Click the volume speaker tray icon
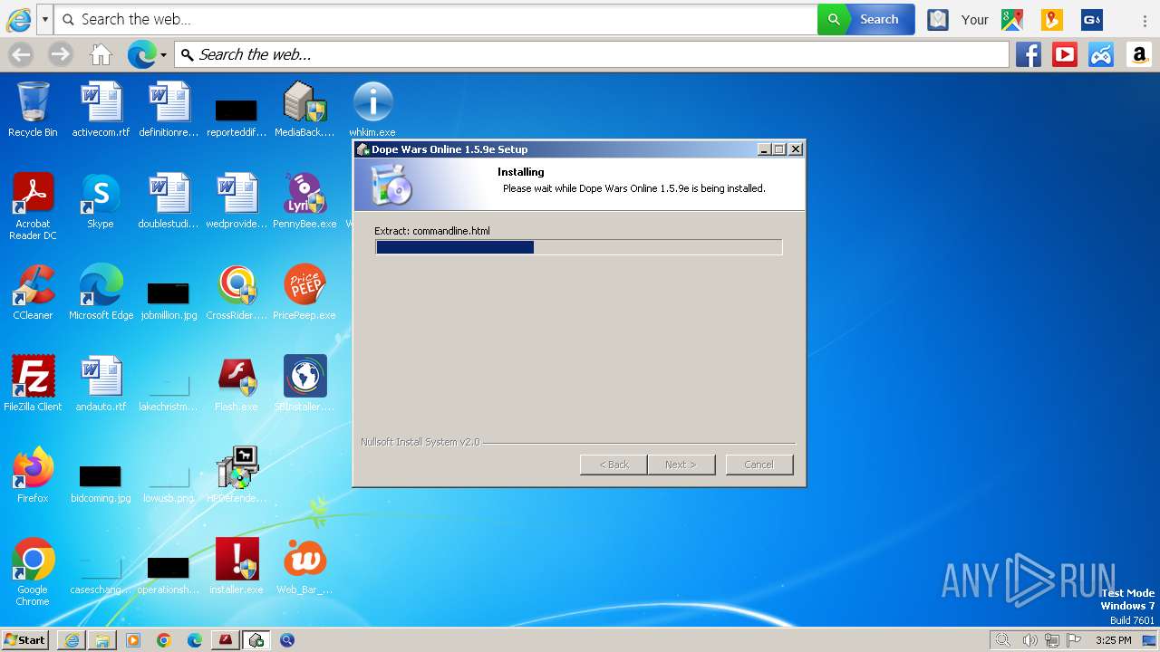The width and height of the screenshot is (1160, 652). coord(1029,640)
